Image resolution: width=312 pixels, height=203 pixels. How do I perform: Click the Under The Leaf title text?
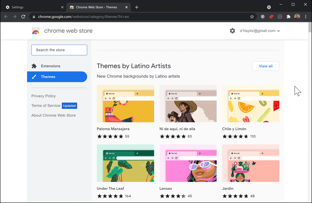(x=110, y=189)
